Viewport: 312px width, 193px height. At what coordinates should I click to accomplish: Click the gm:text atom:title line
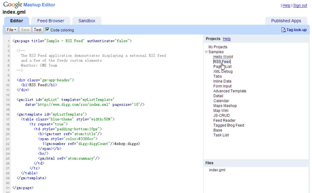70,134
